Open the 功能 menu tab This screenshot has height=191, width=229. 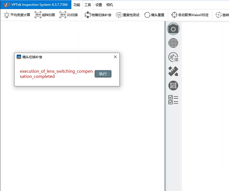tap(77, 5)
